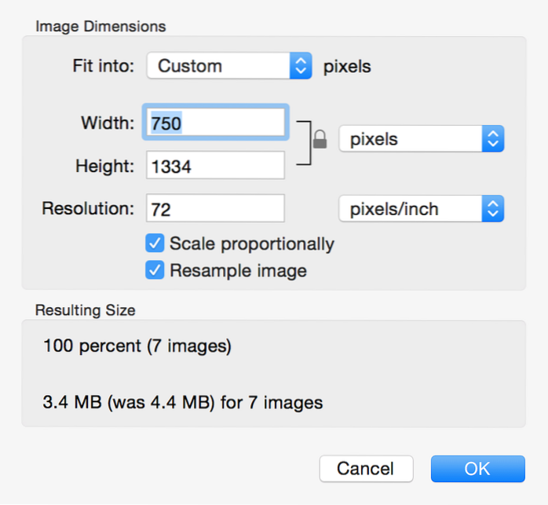Click the "Resample image" label text

click(x=238, y=271)
